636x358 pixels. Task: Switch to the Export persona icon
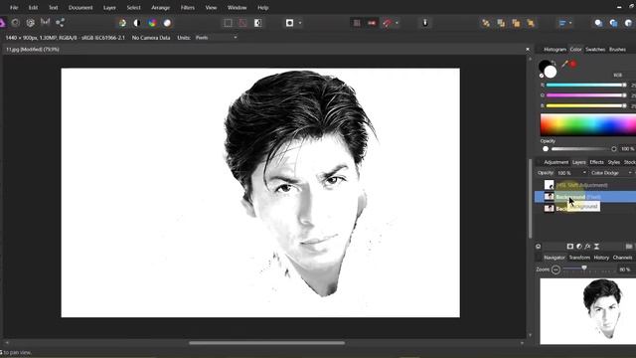tap(60, 23)
